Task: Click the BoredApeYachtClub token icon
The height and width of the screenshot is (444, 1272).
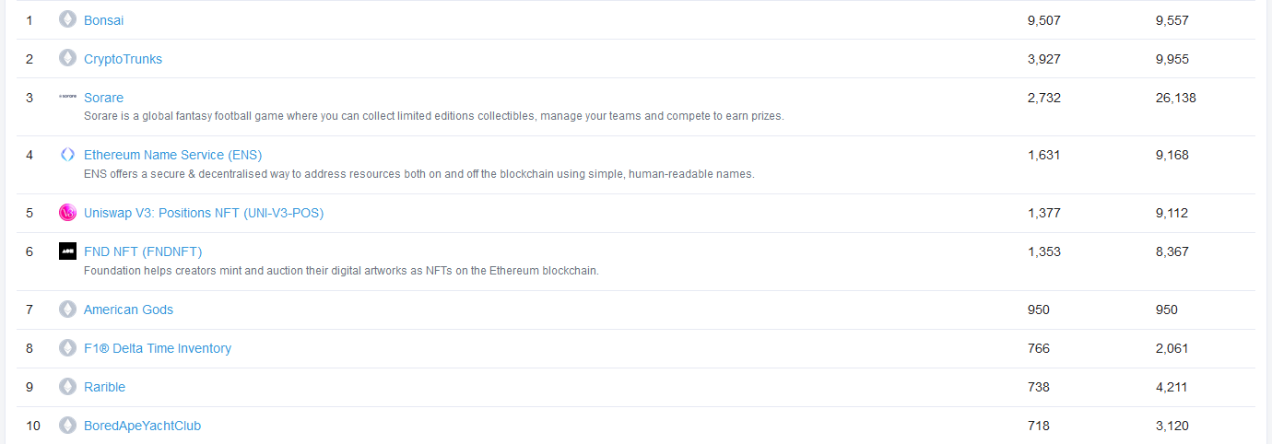Action: click(67, 426)
